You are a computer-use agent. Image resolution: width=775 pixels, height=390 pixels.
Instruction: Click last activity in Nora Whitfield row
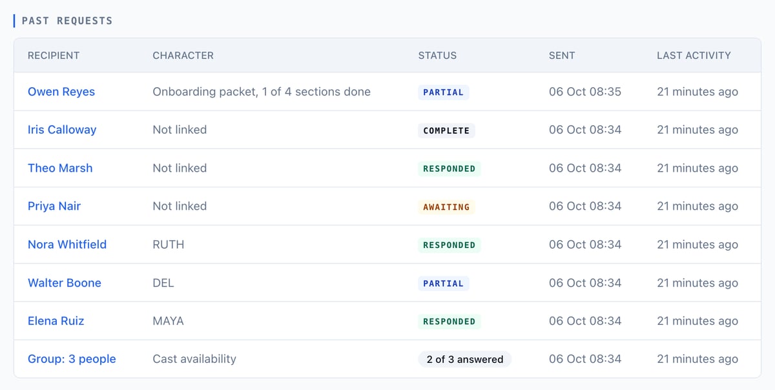click(697, 244)
